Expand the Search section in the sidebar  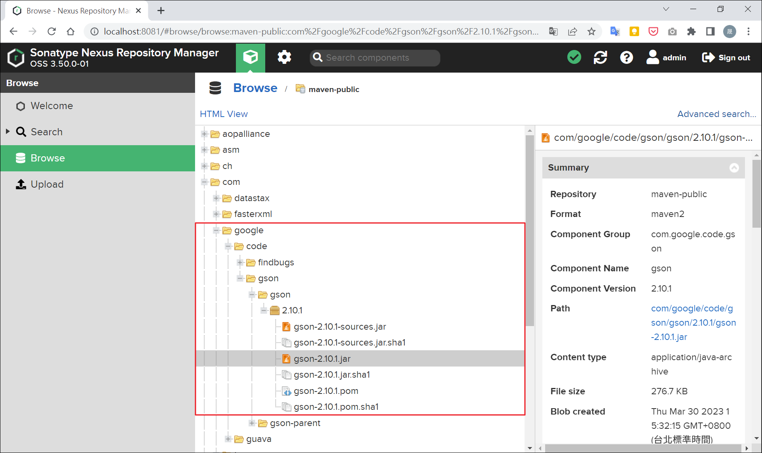[7, 131]
